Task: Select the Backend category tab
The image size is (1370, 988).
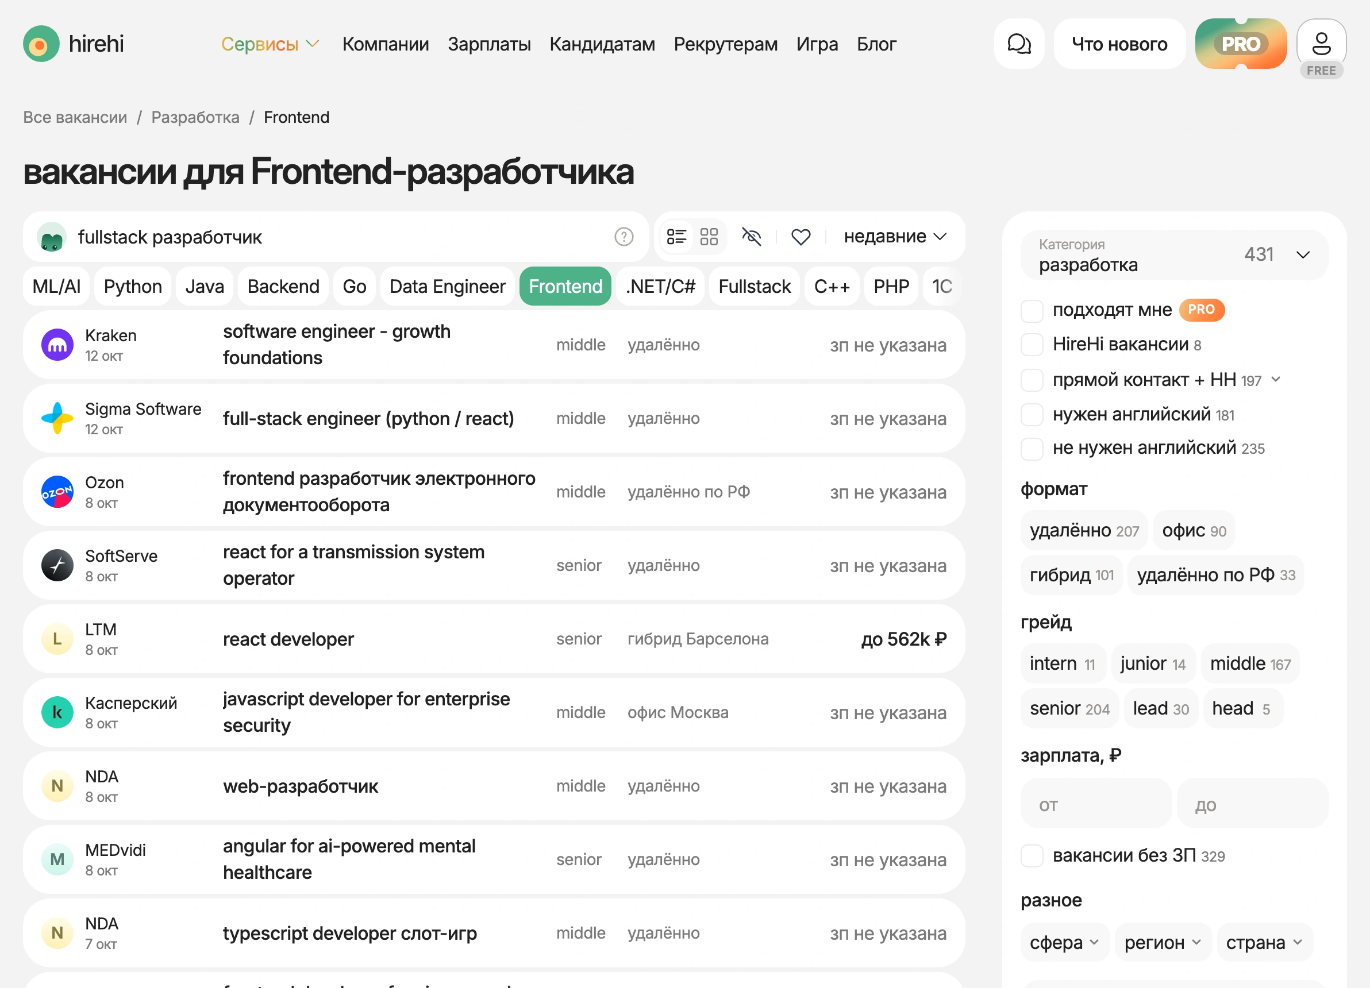Action: pos(283,286)
